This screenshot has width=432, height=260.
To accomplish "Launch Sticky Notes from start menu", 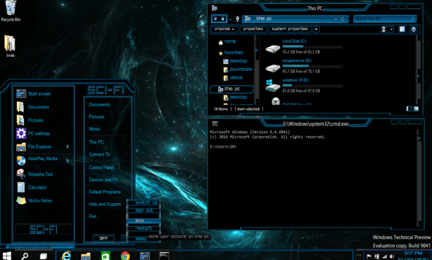I will pos(34,200).
